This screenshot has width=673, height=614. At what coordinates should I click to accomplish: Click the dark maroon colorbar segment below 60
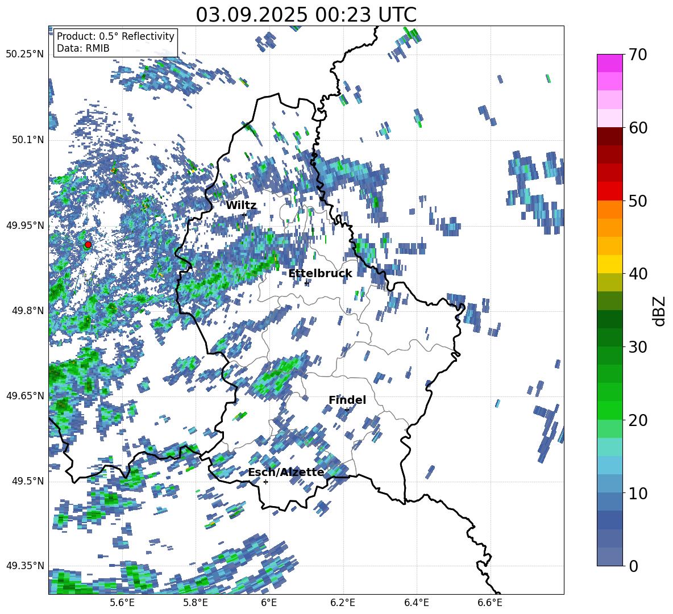point(609,136)
